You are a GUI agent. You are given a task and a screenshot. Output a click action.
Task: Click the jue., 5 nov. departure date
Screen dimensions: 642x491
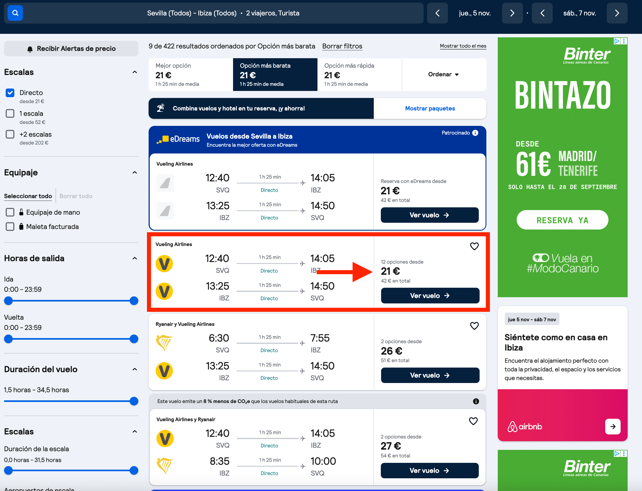[x=474, y=13]
